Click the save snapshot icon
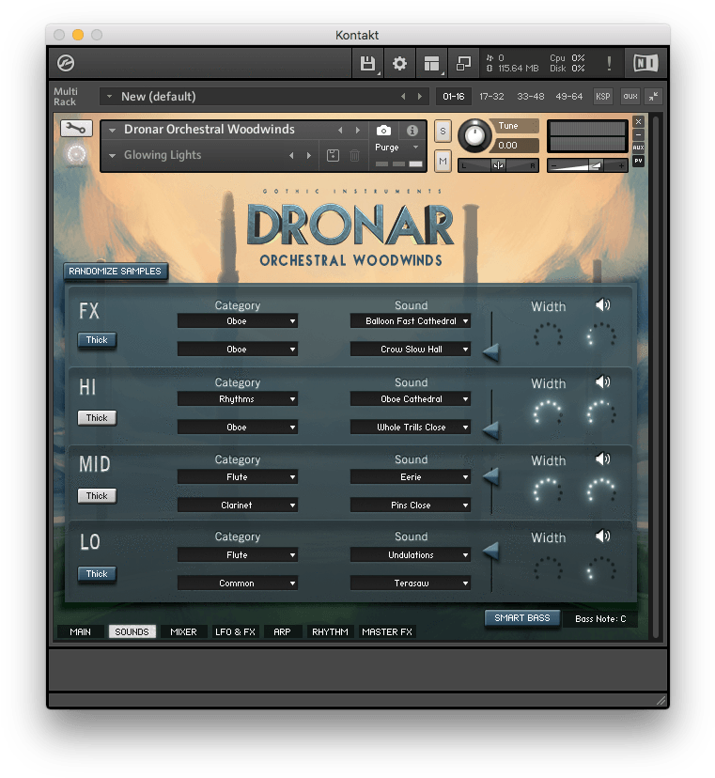715x778 pixels. point(333,155)
